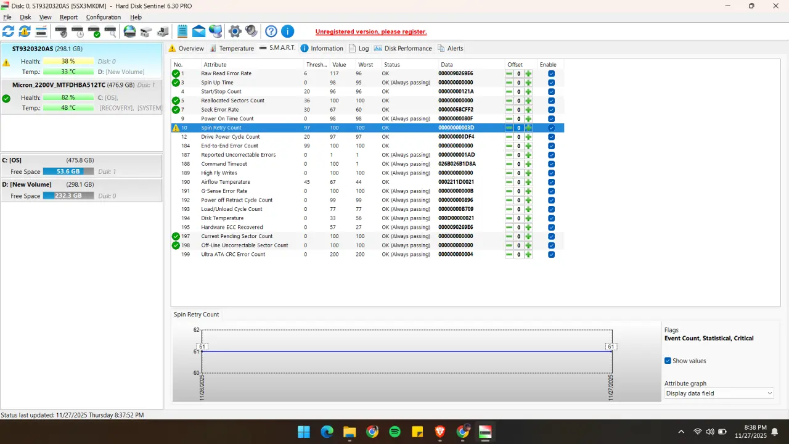The width and height of the screenshot is (789, 444).
Task: Click the 82 % health bar of Micron disk
Action: coord(68,97)
